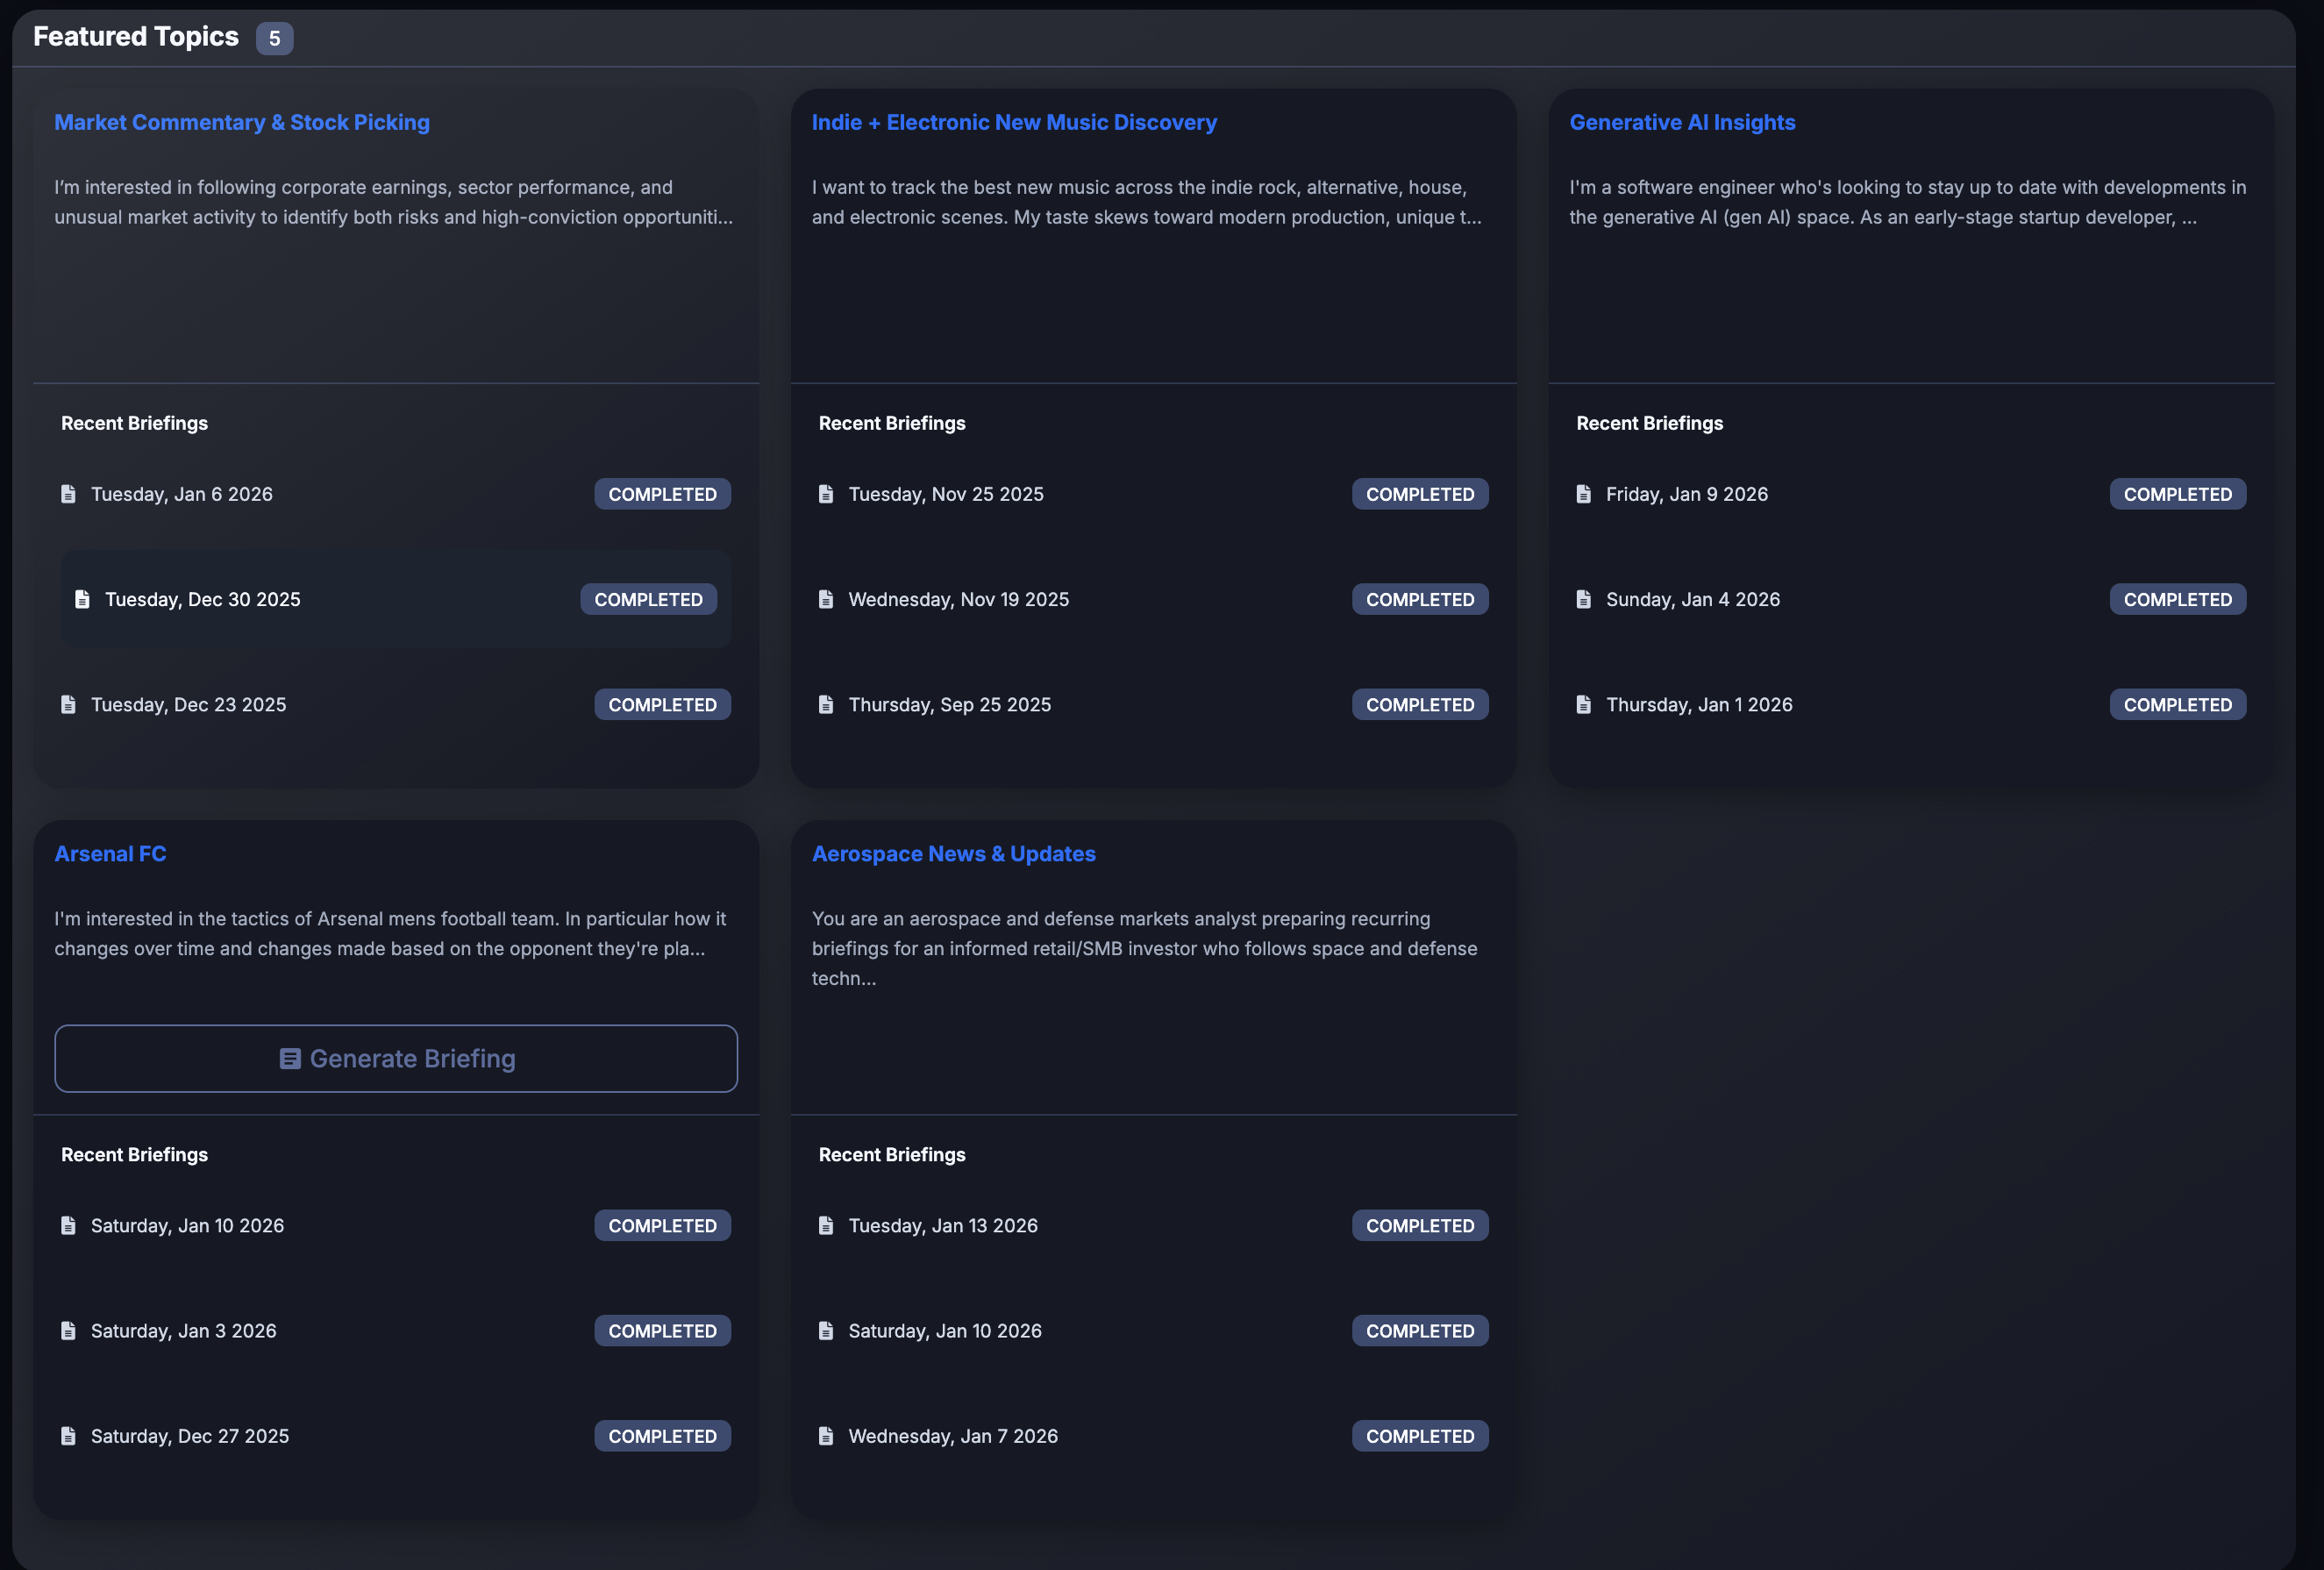Screen dimensions: 2324x1570
Task: Click document icon beside Thursday, Jan 1 2026
Action: coord(1583,704)
